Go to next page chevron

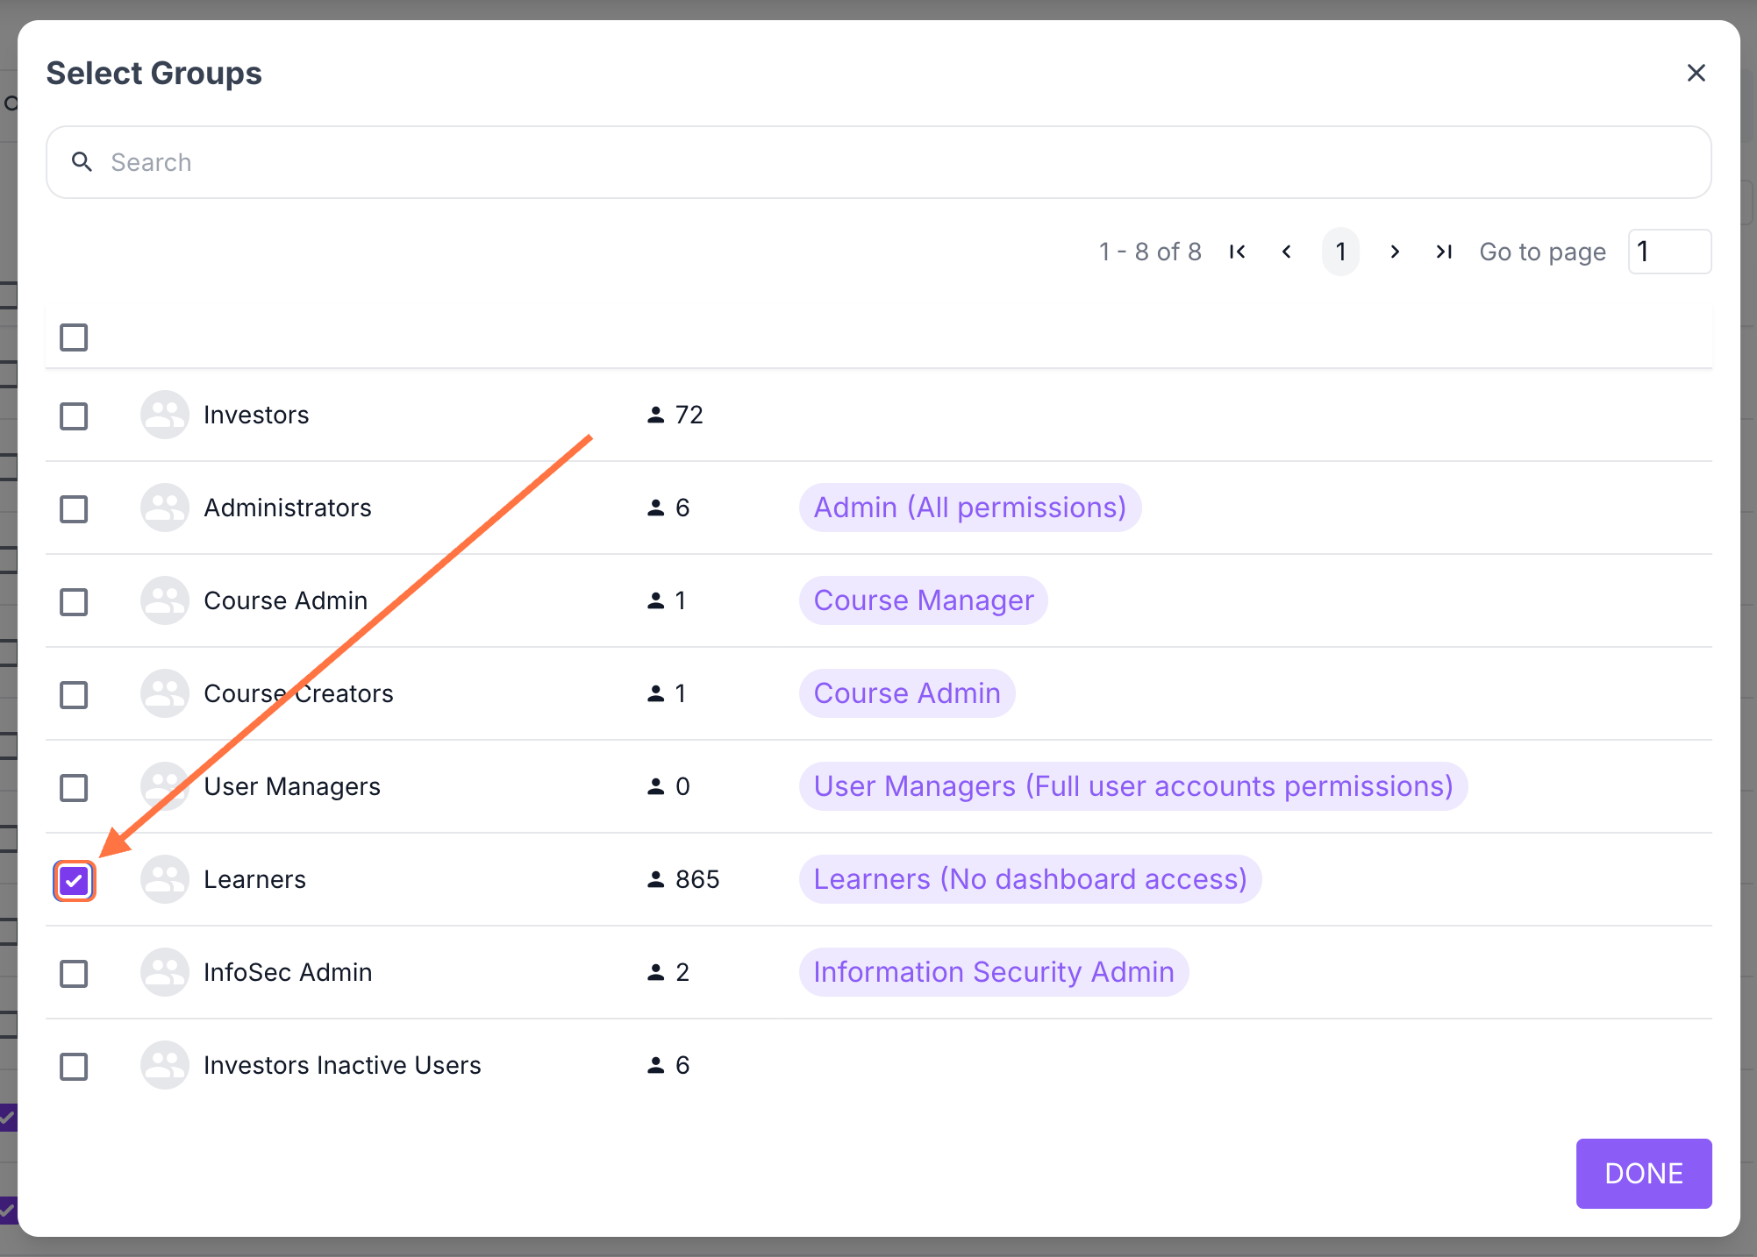(1395, 252)
